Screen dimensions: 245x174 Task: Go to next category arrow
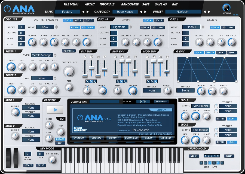tap(145, 12)
